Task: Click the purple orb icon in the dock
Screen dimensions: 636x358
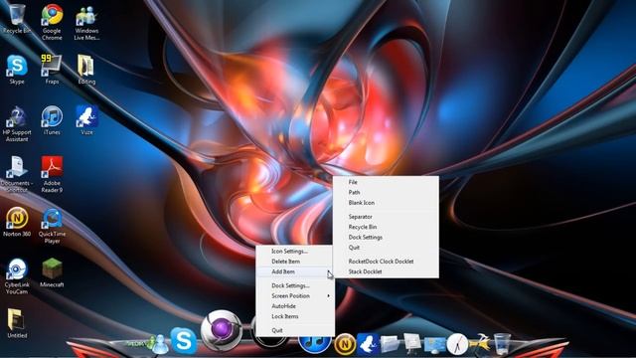Action: 222,330
